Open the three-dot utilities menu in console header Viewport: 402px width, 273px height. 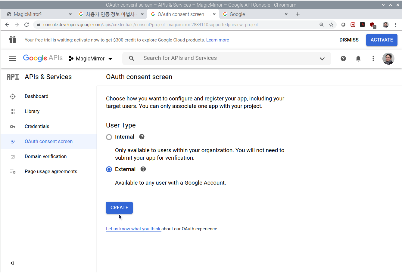(x=373, y=59)
